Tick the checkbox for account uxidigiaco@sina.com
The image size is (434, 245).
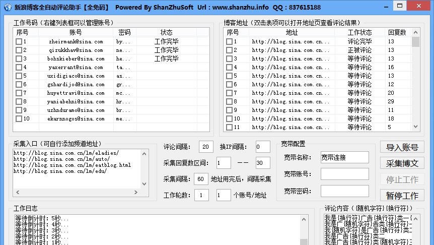pos(19,76)
